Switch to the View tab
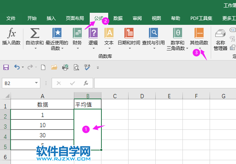Image resolution: width=236 pixels, height=164 pixels. click(156, 18)
